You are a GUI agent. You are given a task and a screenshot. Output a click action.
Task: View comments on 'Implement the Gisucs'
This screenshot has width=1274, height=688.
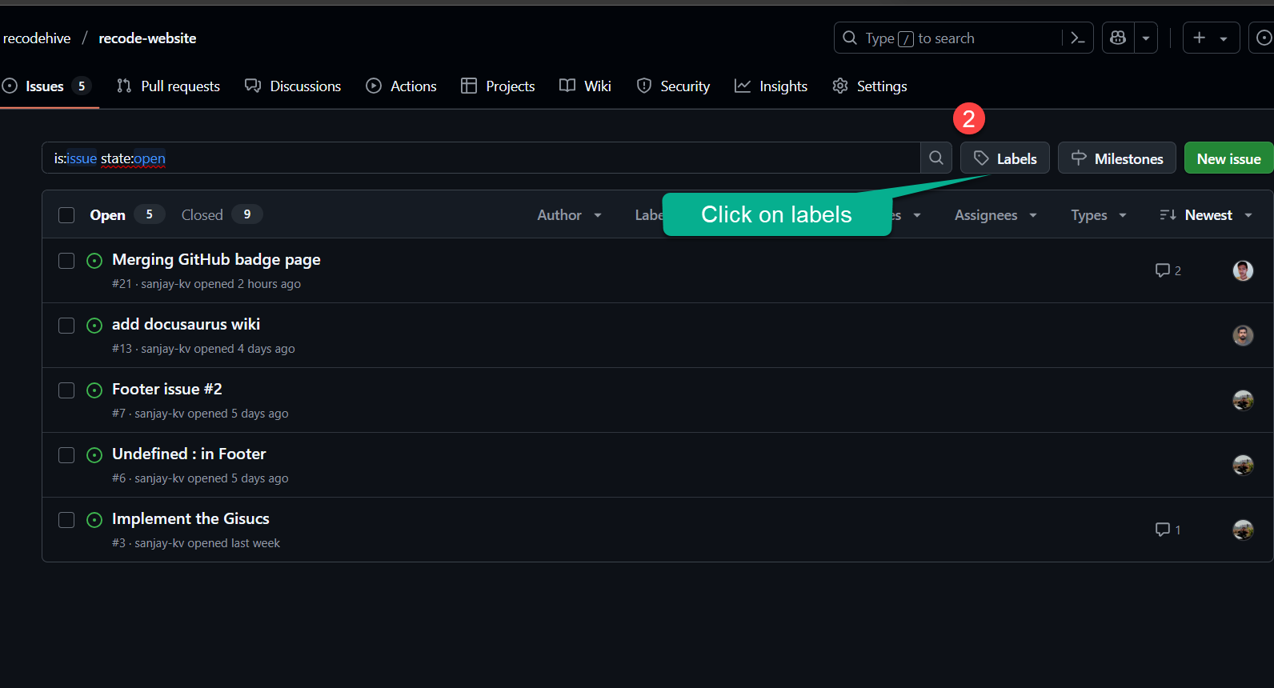coord(1168,530)
